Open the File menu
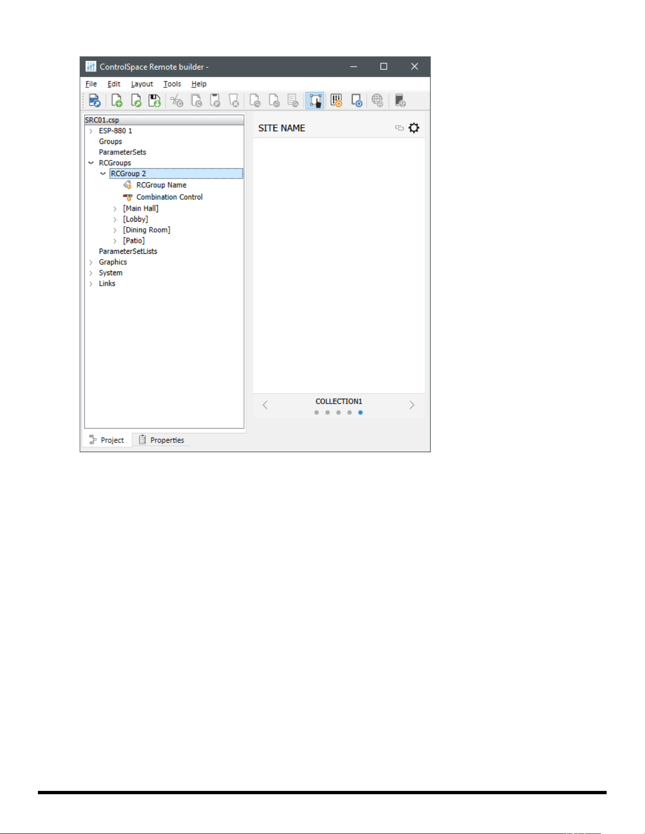 [x=91, y=84]
